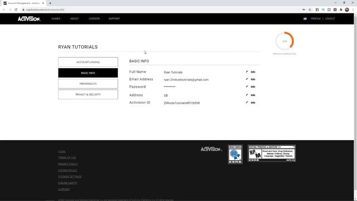
Task: Reload the page with refresh icon
Action: pos(16,10)
